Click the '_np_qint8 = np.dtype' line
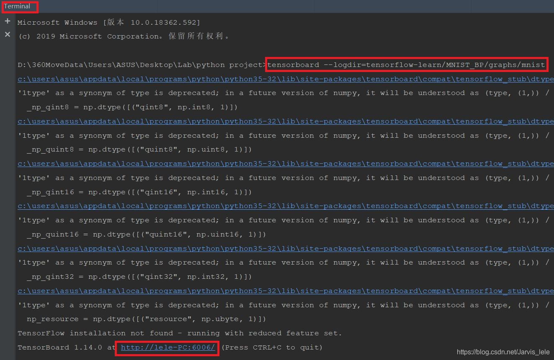 click(x=132, y=107)
